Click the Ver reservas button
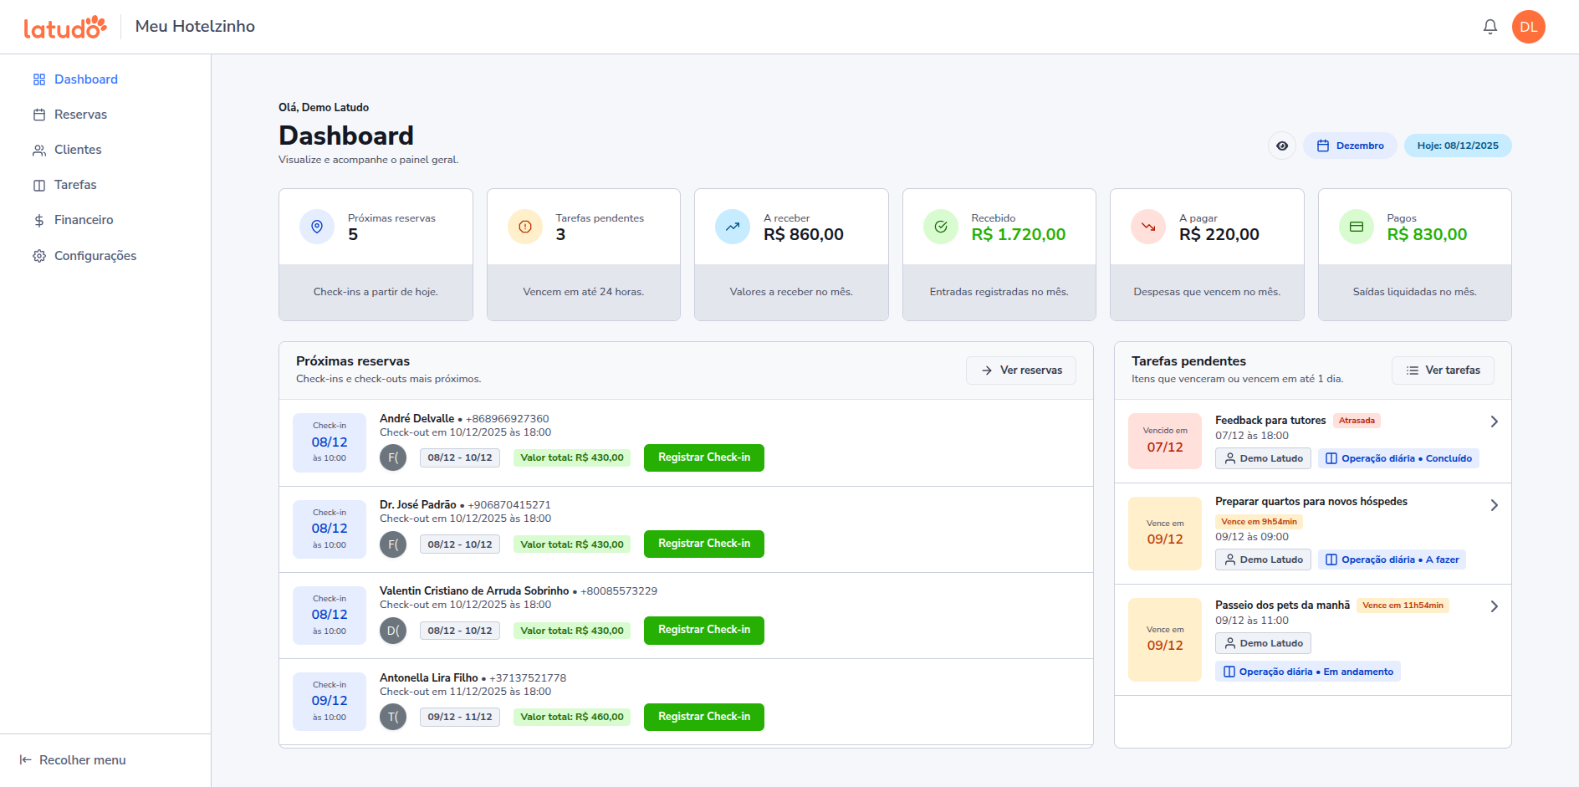 coord(1020,371)
